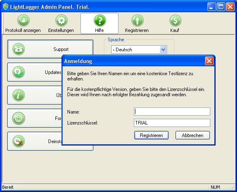
Task: Open Registrieren person icon in toolbar
Action: (x=137, y=21)
